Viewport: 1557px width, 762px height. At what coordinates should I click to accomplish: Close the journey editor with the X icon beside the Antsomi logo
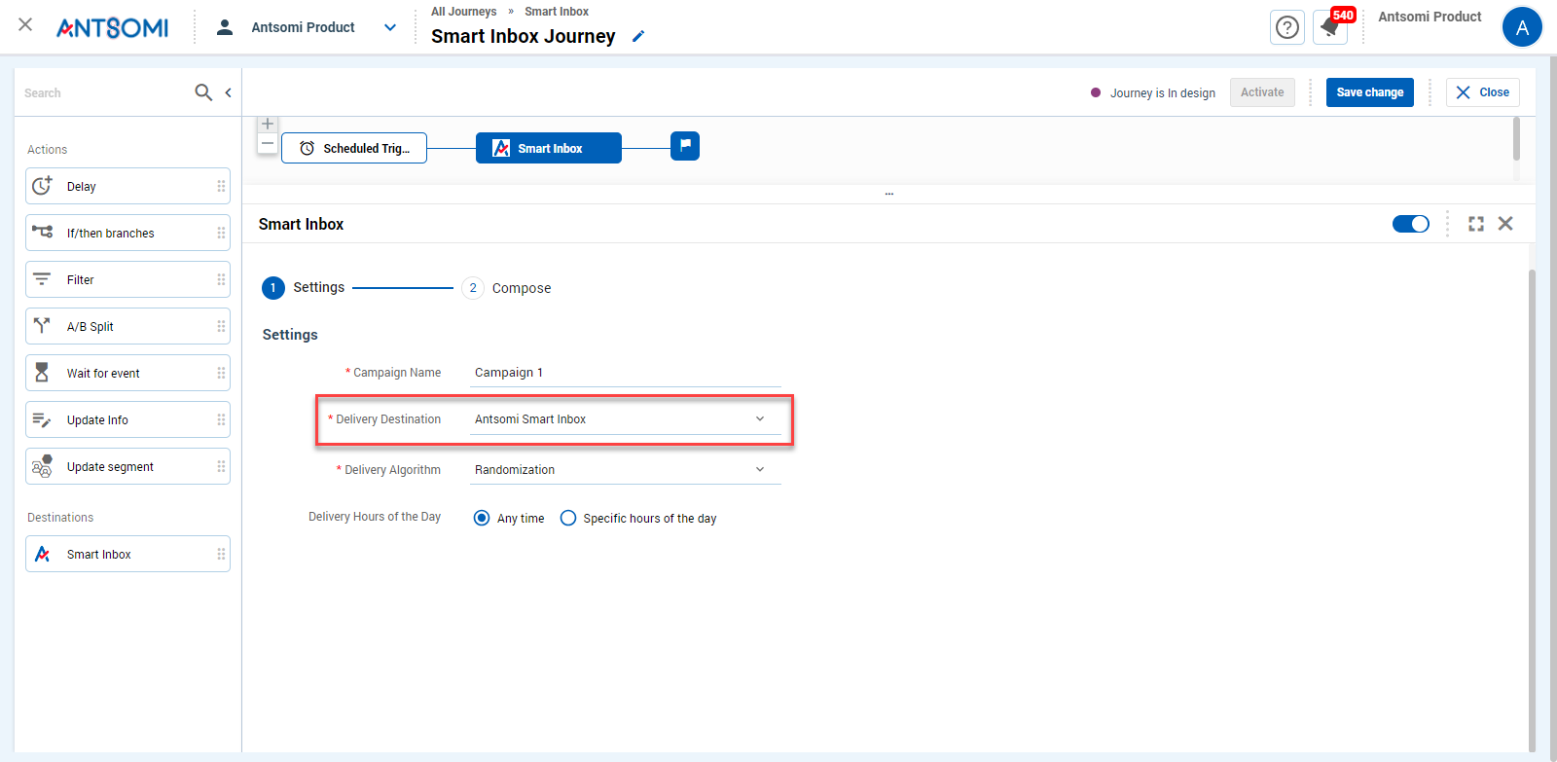[25, 25]
